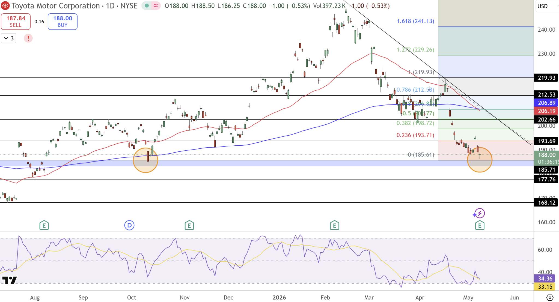Viewport: 559px width, 302px height.
Task: Click the 187.84 SELL button
Action: (x=16, y=22)
